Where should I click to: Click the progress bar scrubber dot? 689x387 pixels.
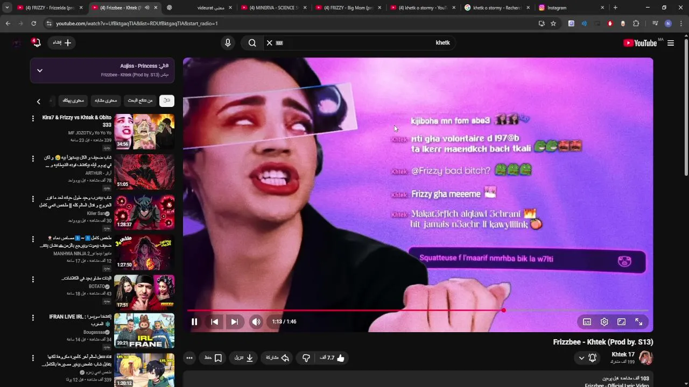(x=504, y=310)
